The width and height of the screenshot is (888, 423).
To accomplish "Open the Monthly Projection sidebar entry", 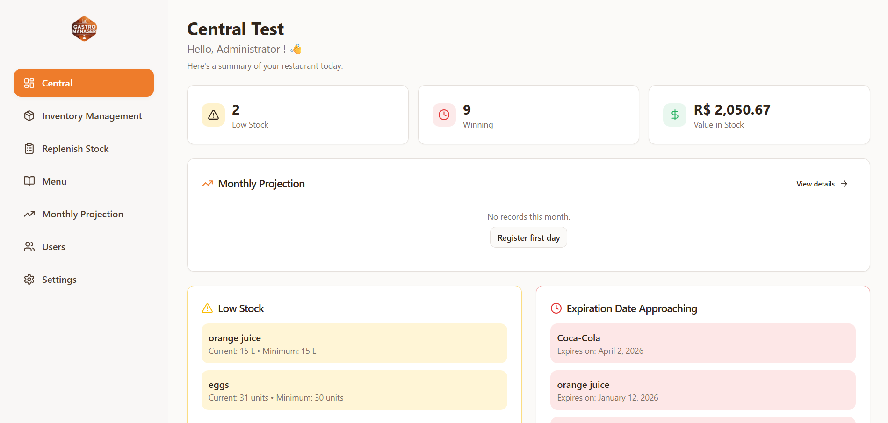I will click(x=82, y=214).
